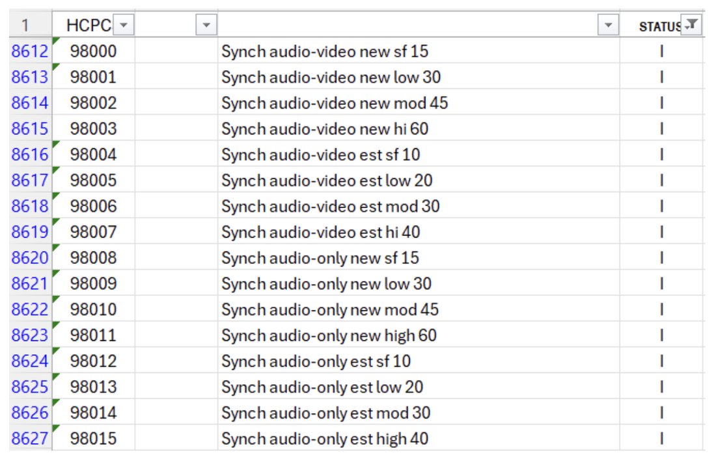
Task: Select cell with code 98005
Action: tap(94, 180)
